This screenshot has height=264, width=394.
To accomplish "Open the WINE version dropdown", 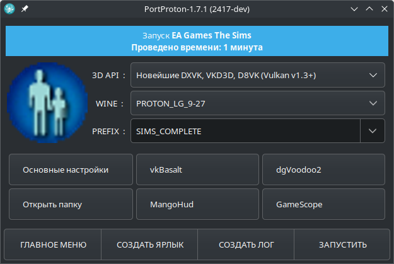I will click(x=258, y=103).
